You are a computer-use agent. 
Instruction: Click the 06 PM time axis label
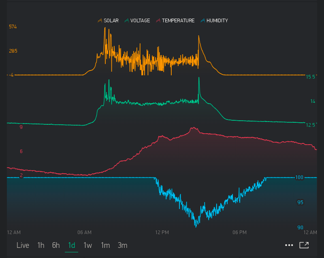click(239, 232)
